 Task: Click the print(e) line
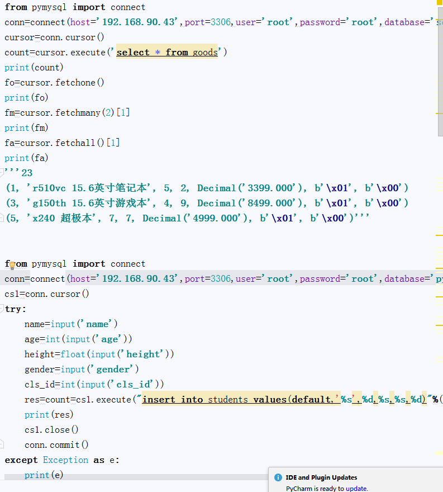tap(44, 475)
